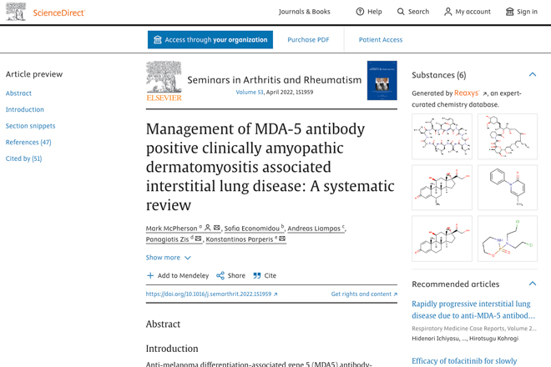Click the Cite quotation icon
The width and height of the screenshot is (551, 367).
[257, 275]
